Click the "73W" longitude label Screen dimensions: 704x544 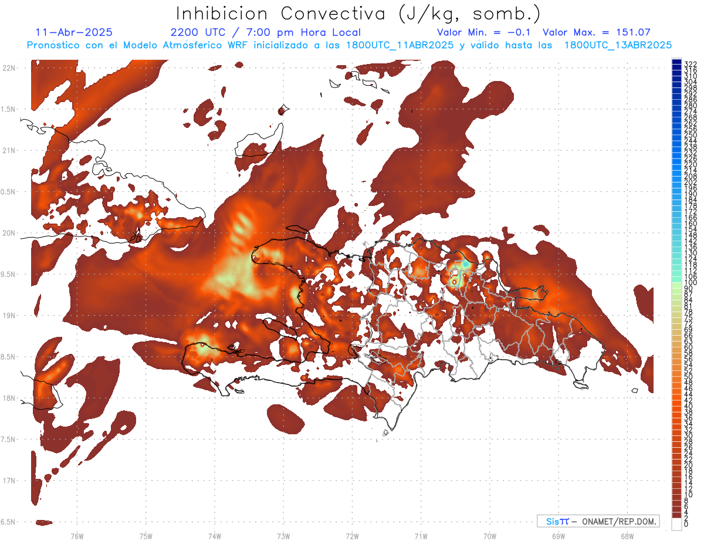tap(283, 536)
